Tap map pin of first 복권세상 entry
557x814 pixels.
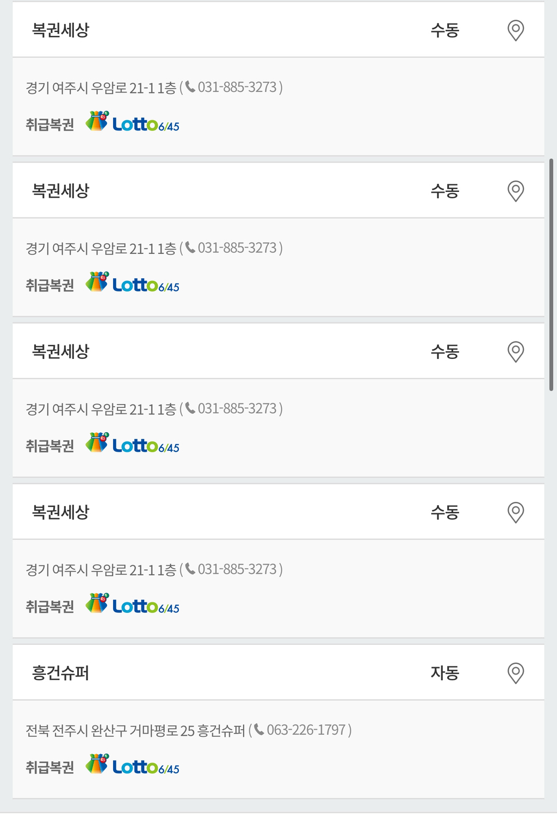coord(516,30)
